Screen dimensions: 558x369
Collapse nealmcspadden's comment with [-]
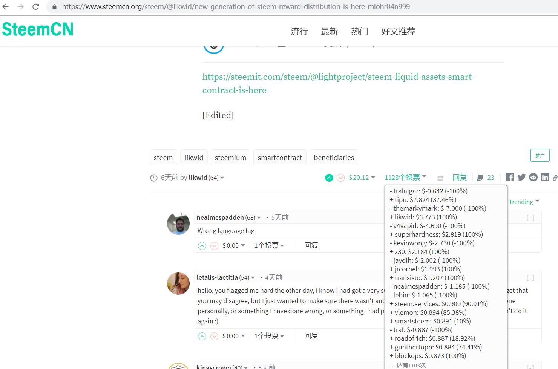(x=530, y=217)
